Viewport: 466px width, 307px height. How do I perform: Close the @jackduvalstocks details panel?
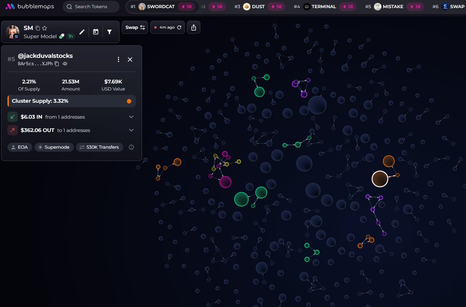(130, 59)
